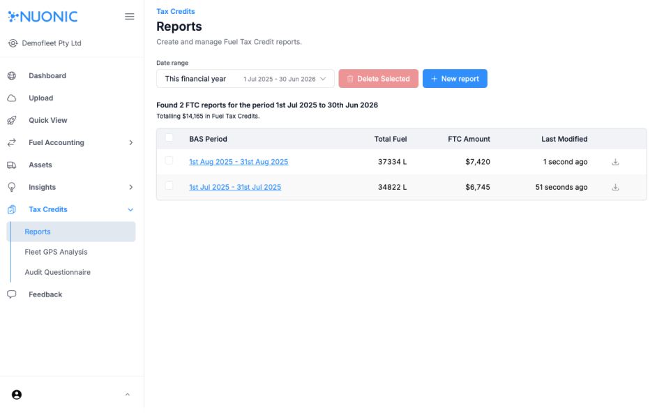The height and width of the screenshot is (413, 657).
Task: Click the New report button
Action: [x=455, y=79]
